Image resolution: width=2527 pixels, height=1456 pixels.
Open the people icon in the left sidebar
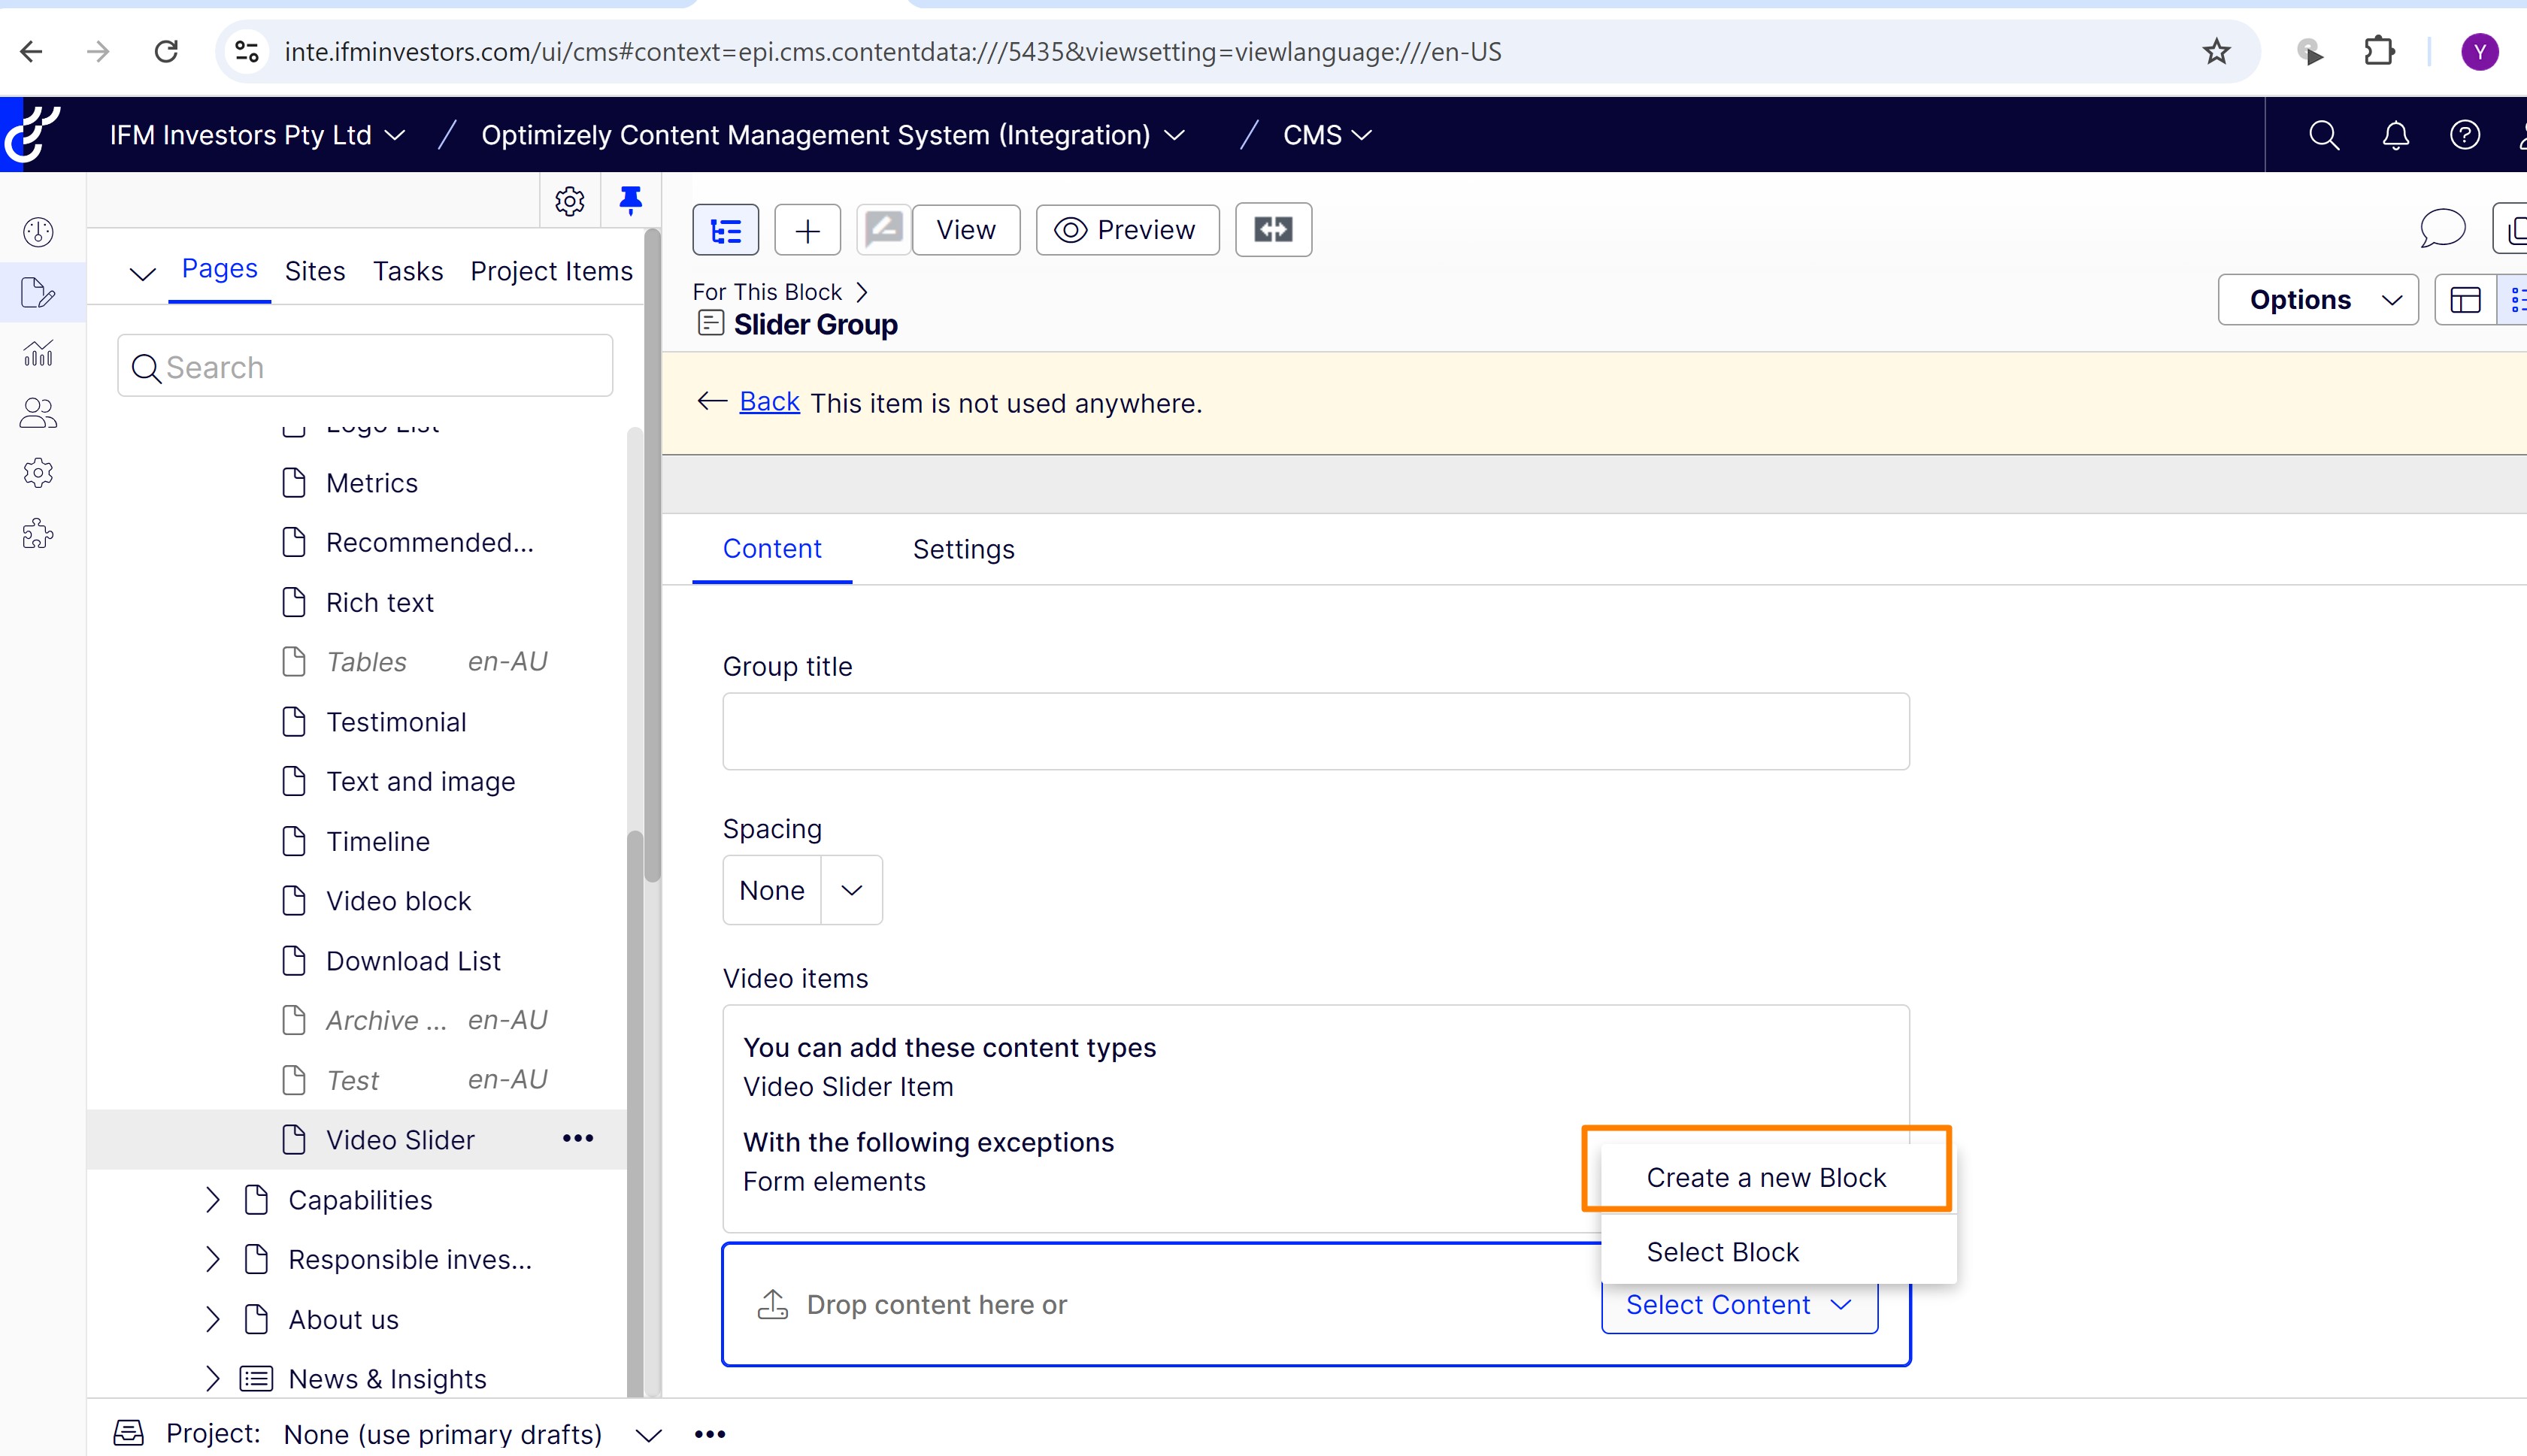(x=38, y=413)
